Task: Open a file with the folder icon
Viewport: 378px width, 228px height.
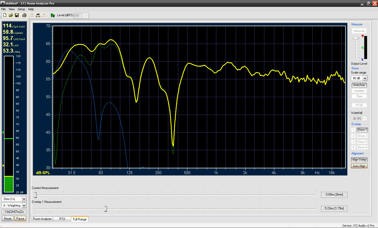Action: (x=11, y=15)
